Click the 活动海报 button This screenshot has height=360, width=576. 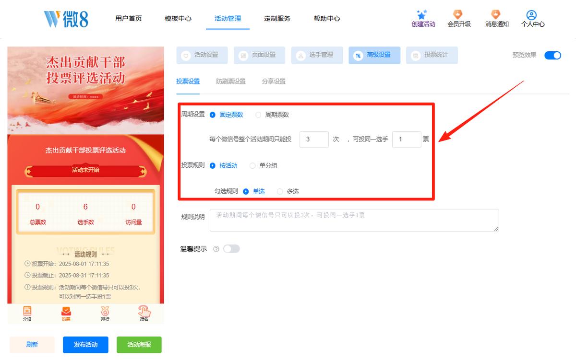click(x=139, y=345)
